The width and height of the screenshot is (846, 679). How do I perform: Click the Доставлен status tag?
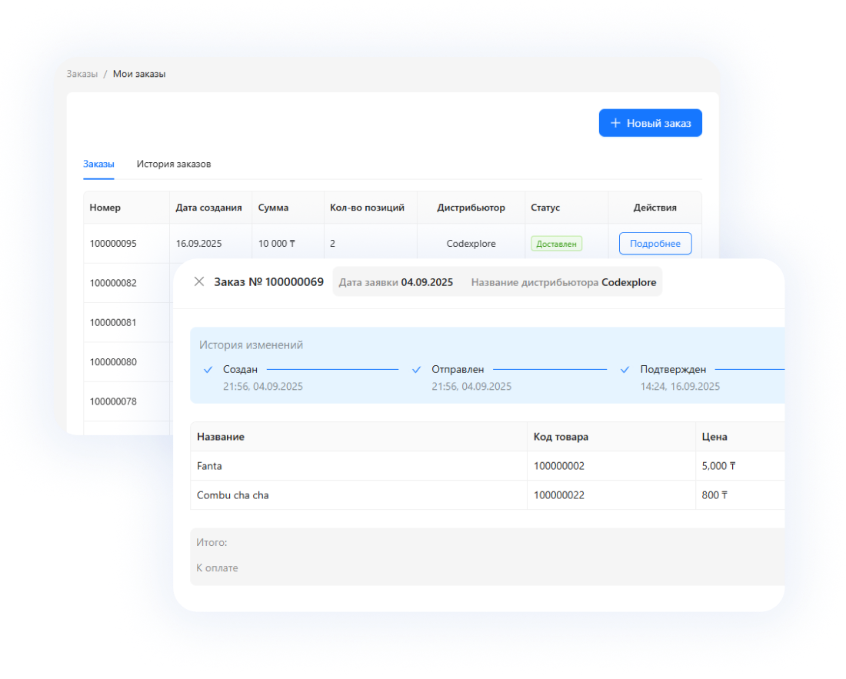[x=556, y=244]
